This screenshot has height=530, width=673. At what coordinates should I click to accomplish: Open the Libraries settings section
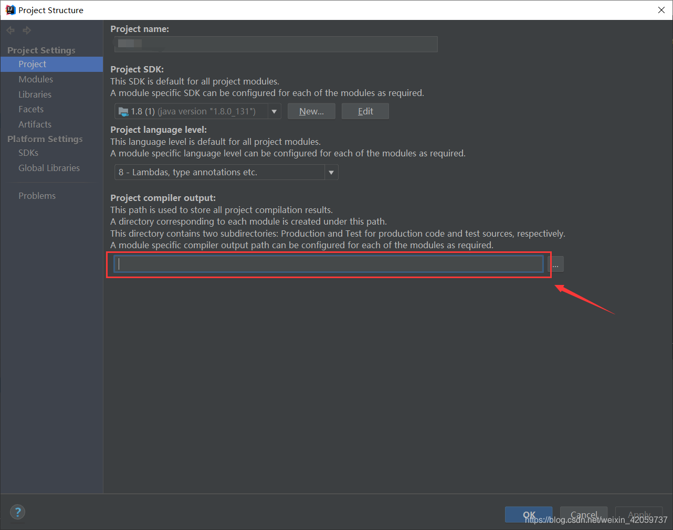point(35,94)
